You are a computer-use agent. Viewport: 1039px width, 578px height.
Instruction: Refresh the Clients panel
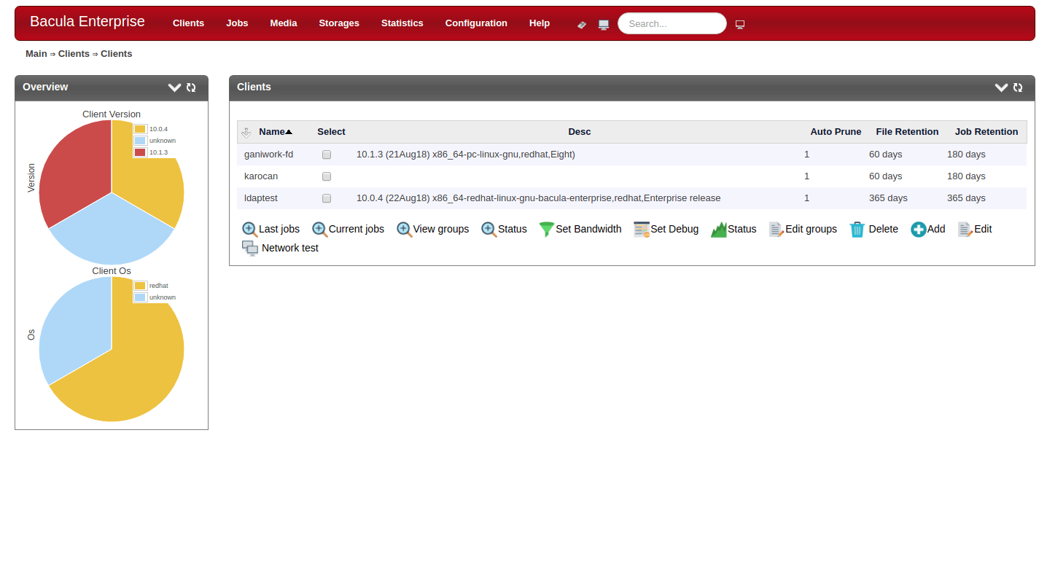point(1018,87)
